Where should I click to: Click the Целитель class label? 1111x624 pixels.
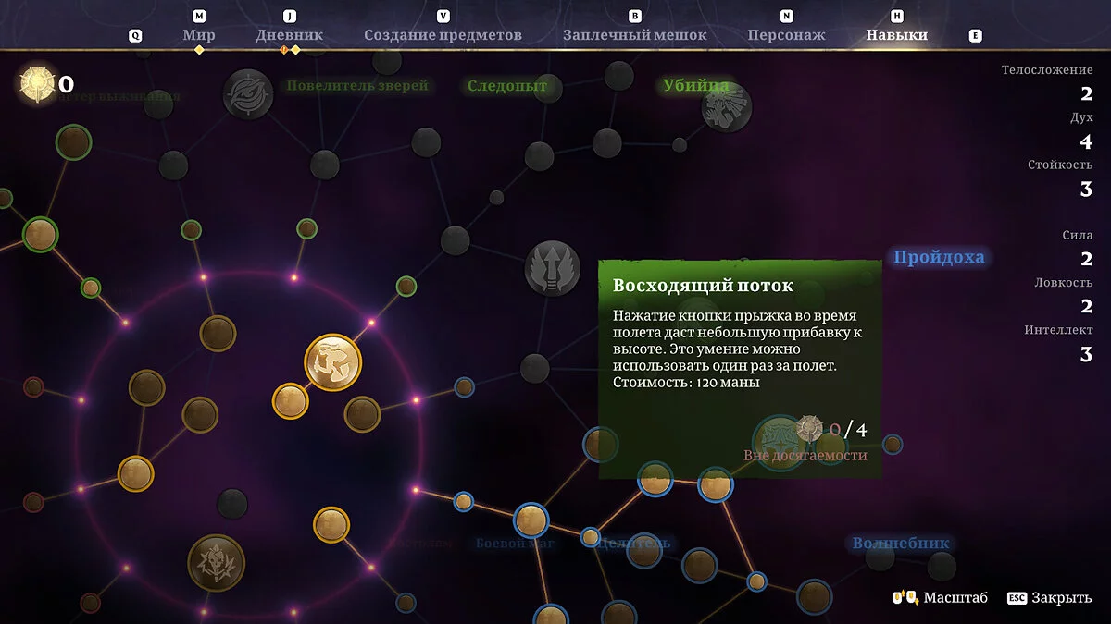634,543
